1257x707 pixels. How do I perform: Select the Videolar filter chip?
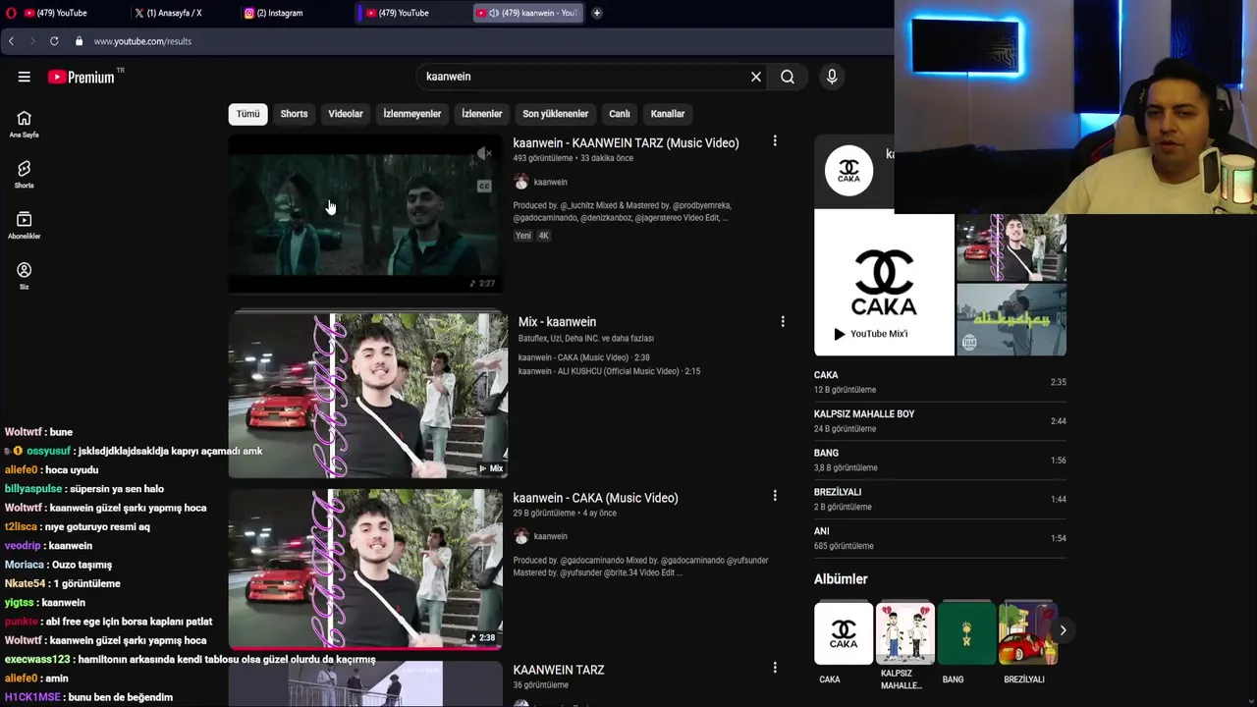coord(346,114)
